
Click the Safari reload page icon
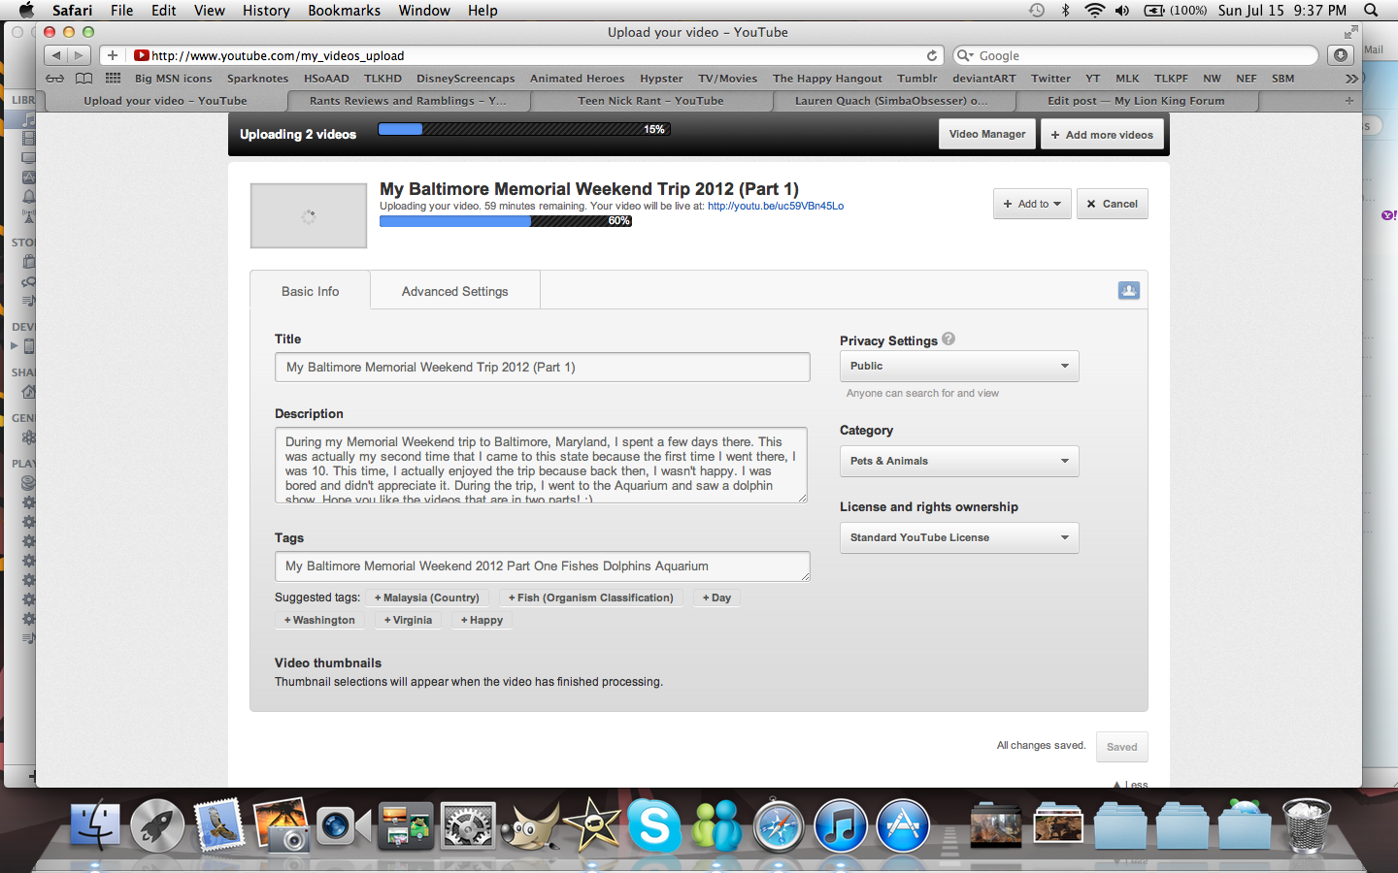(x=932, y=55)
